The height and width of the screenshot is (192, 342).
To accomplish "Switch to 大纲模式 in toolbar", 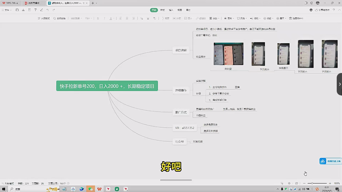I will pyautogui.click(x=44, y=18).
